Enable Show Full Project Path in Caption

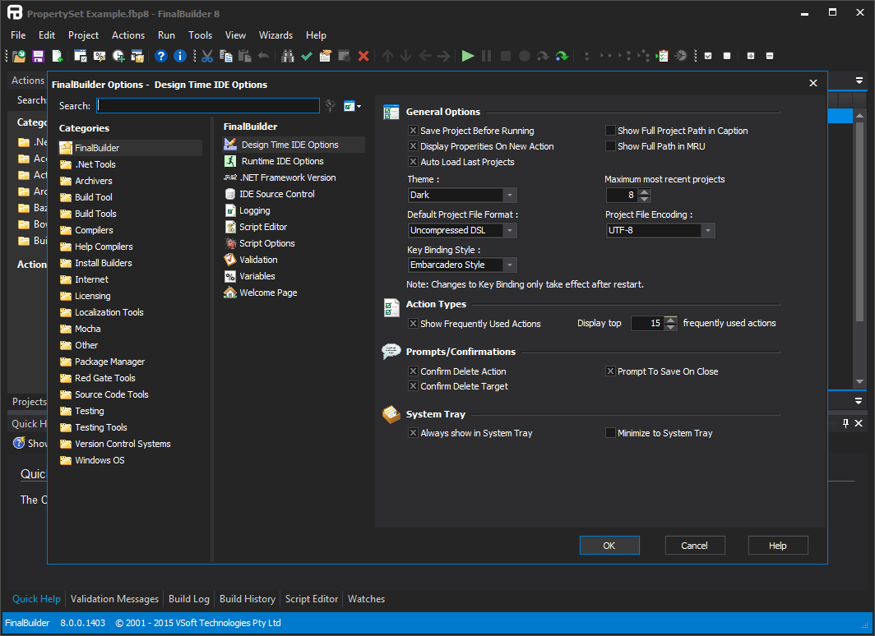[610, 131]
